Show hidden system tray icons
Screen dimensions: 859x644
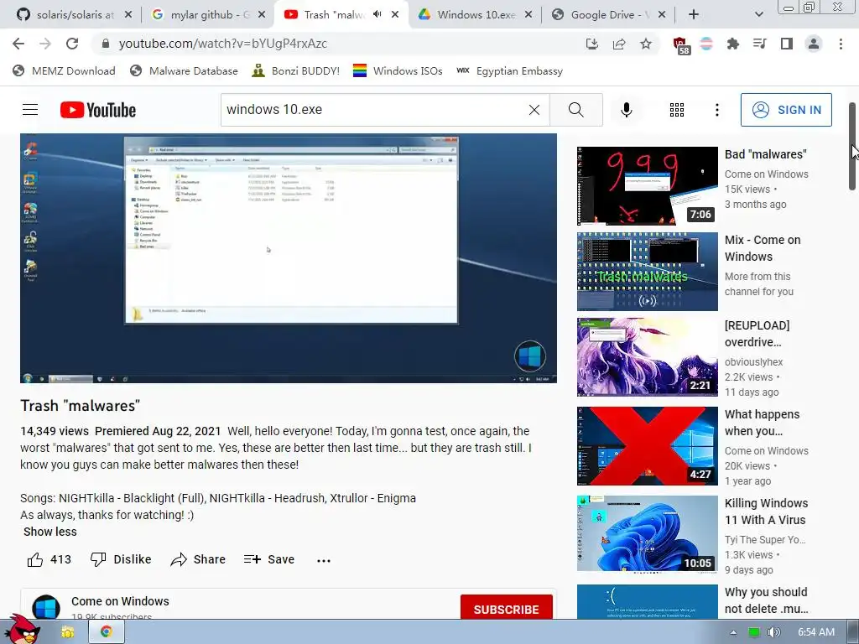pos(733,632)
